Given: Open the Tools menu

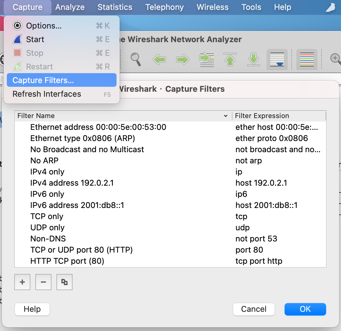Looking at the screenshot, I should coord(251,7).
